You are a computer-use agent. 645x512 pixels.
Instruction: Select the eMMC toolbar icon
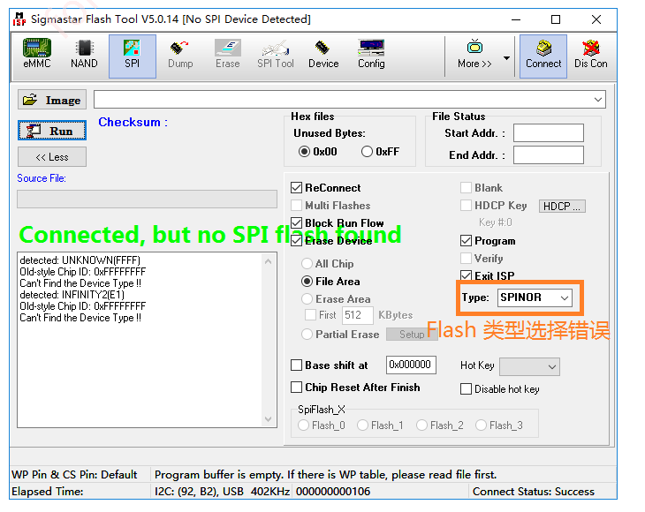[x=37, y=54]
